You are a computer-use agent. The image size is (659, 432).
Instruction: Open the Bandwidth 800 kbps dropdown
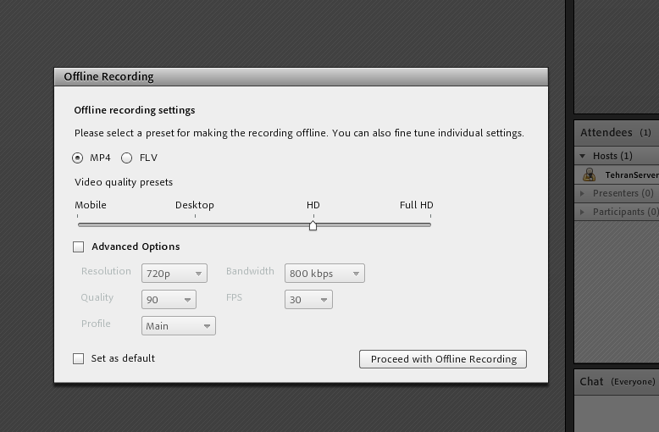(x=324, y=274)
